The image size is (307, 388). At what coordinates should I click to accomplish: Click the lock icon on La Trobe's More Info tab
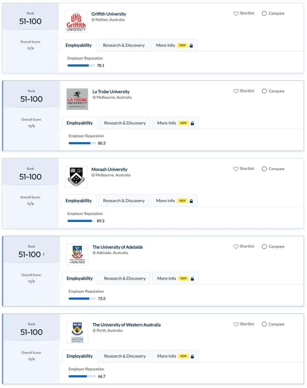(x=192, y=123)
